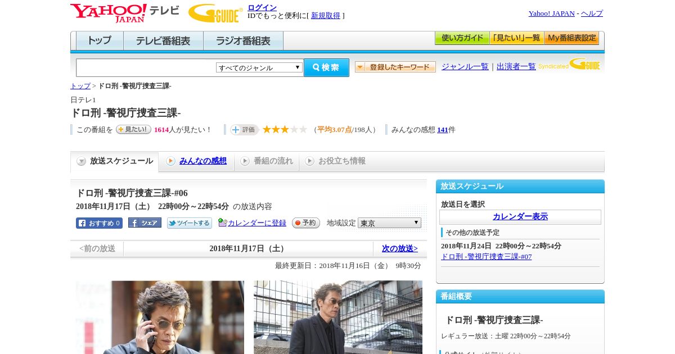Click the left photo of man on phone
675x354 pixels.
click(x=160, y=317)
